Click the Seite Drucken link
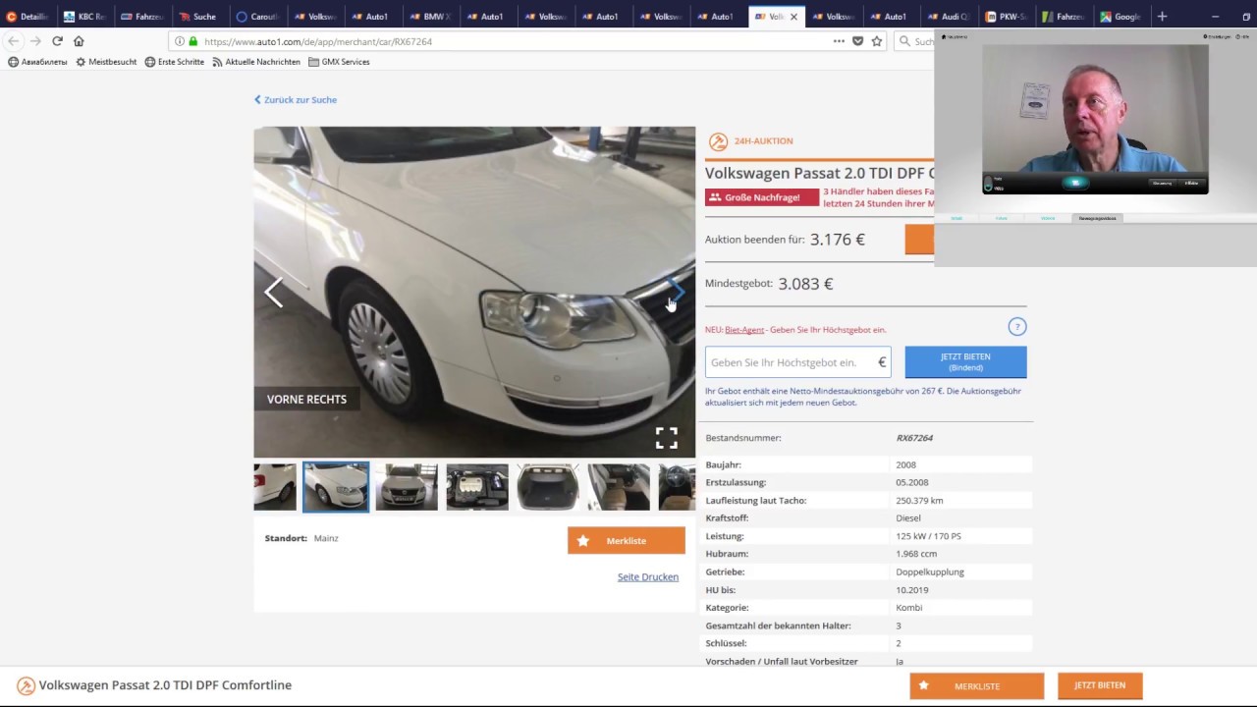This screenshot has height=707, width=1257. click(648, 576)
